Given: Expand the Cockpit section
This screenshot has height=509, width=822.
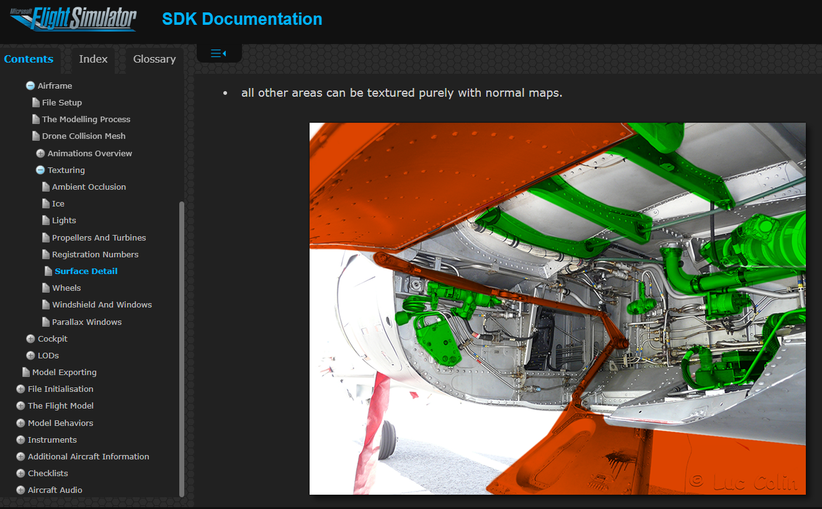Looking at the screenshot, I should pyautogui.click(x=30, y=339).
